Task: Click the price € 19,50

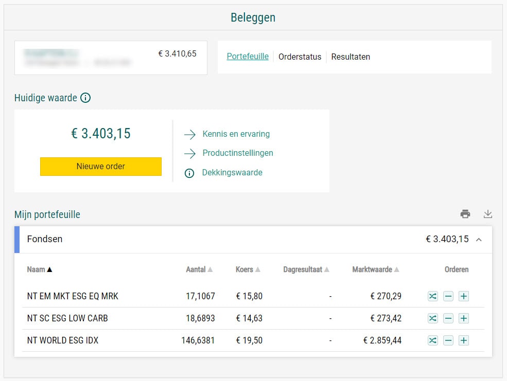Action: point(249,340)
